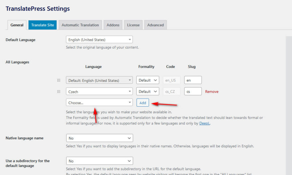Click the en_US code field
Image resolution: width=292 pixels, height=175 pixels.
click(172, 80)
